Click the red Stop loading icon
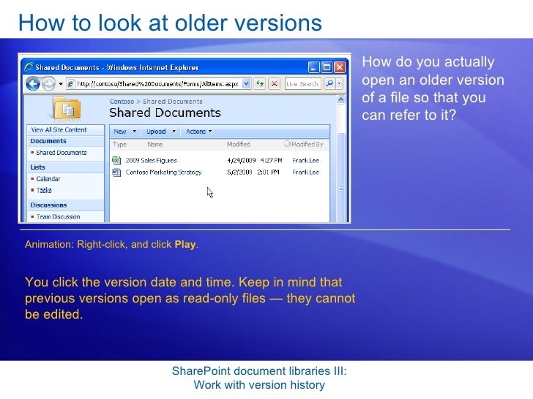This screenshot has height=399, width=533. (274, 83)
